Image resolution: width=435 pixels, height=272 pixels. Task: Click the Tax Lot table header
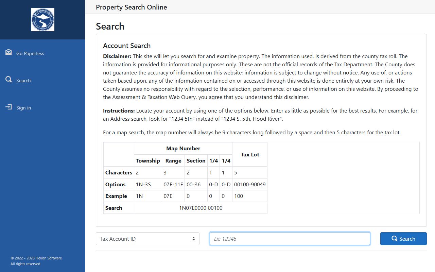point(250,154)
